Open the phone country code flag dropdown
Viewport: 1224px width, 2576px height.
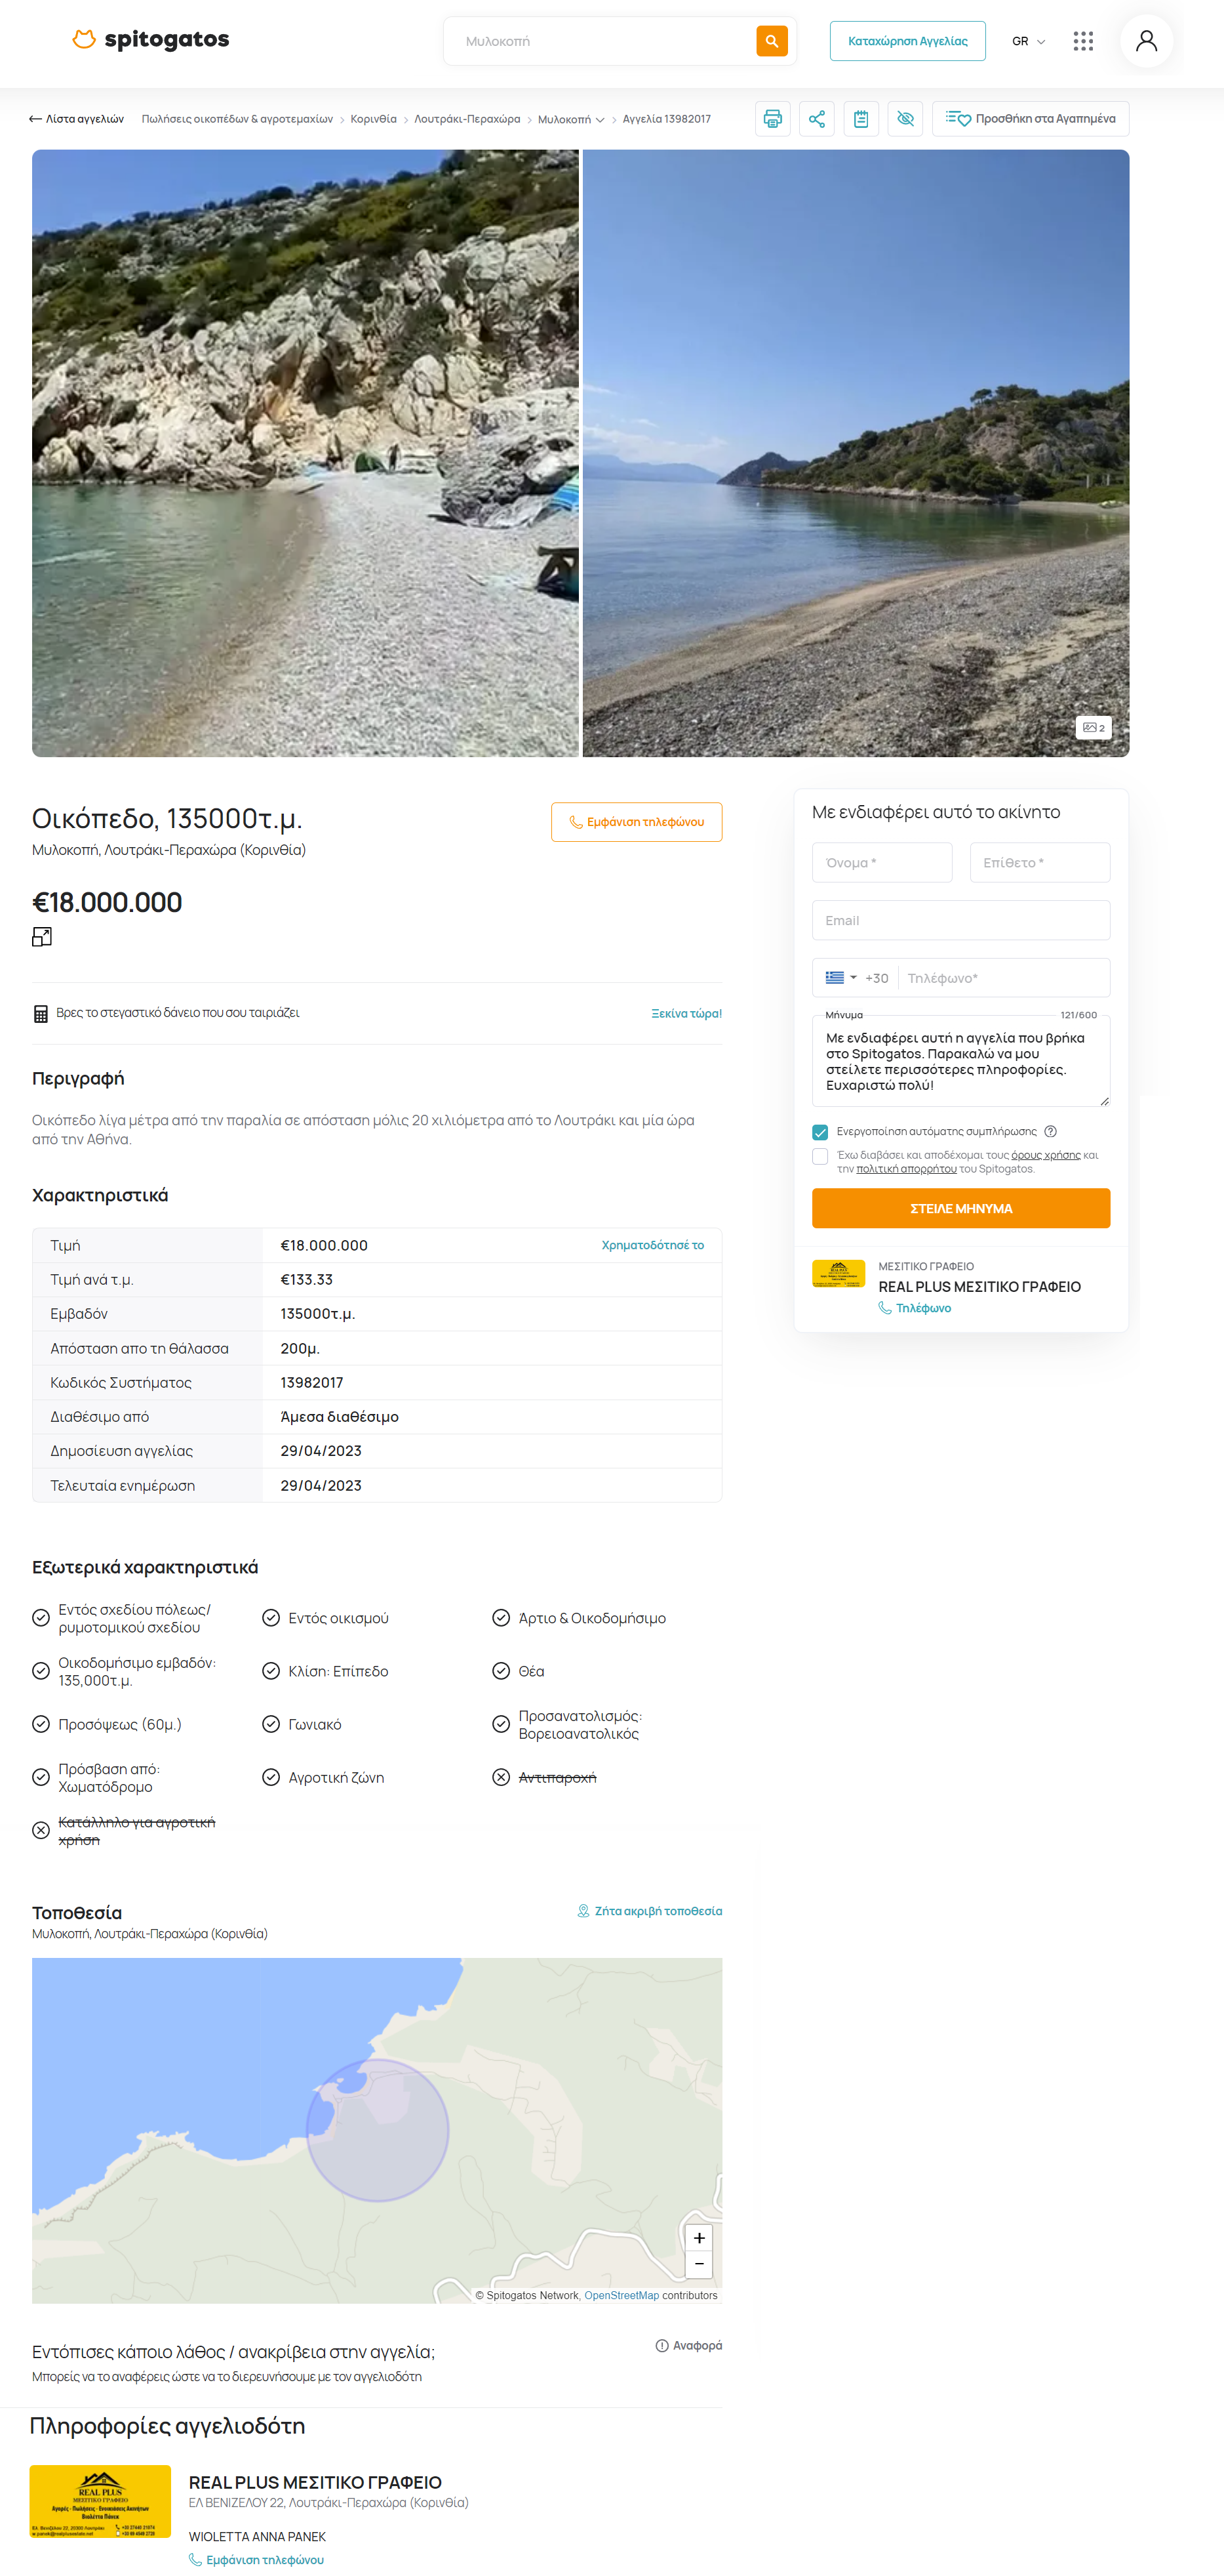[x=840, y=978]
